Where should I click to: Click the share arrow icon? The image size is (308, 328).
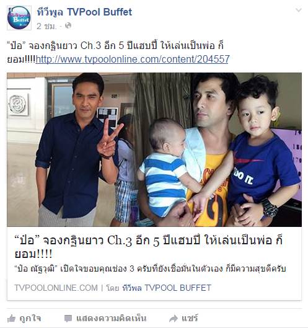173,319
